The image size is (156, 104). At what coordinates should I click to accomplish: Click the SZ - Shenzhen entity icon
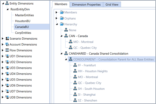click(75, 100)
